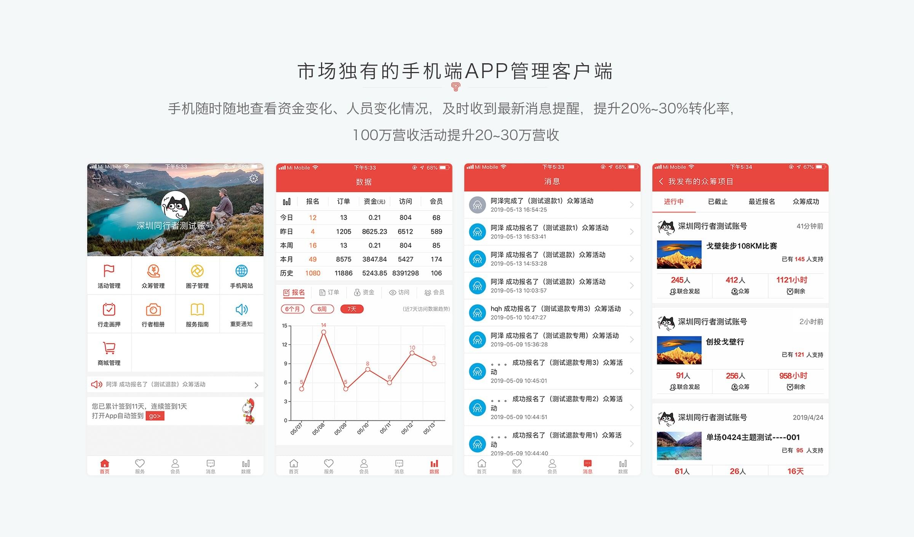Image resolution: width=914 pixels, height=537 pixels.
Task: Open 商城管理 shopping cart icon
Action: 109,348
